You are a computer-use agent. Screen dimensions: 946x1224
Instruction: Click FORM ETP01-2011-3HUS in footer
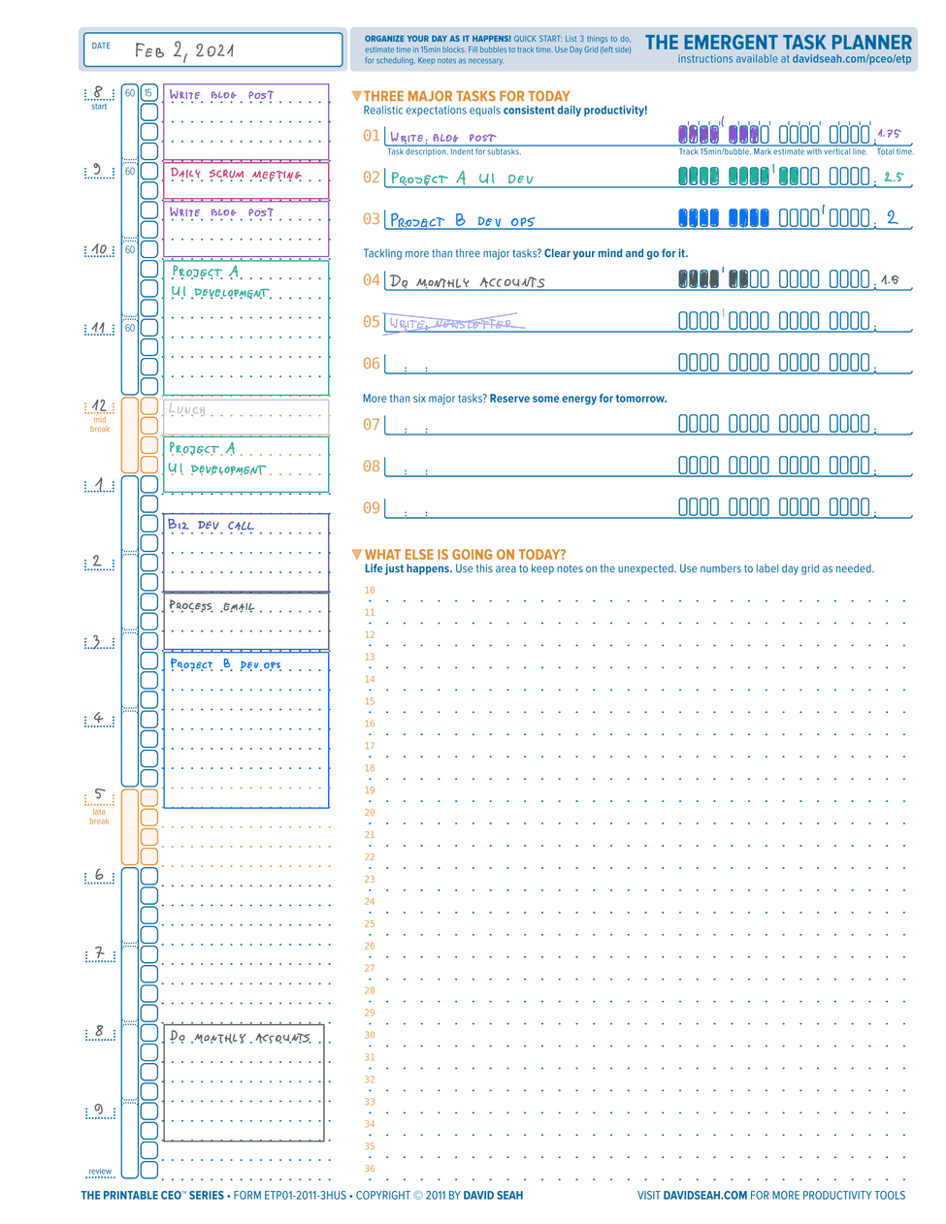(290, 1195)
